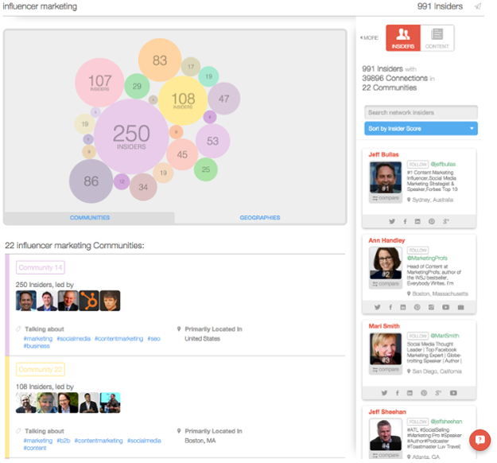Select the pink 107 insiders bubble
This screenshot has height=463, width=497.
pyautogui.click(x=99, y=83)
